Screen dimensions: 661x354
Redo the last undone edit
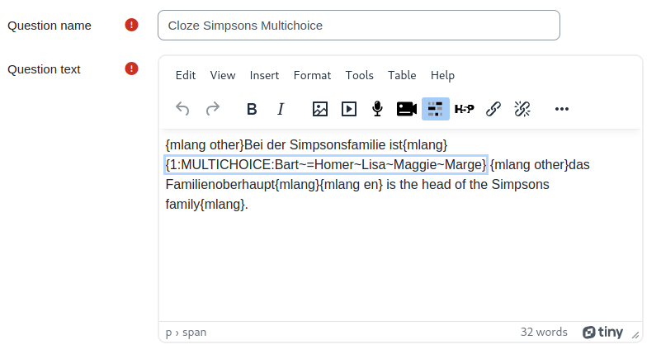(213, 109)
